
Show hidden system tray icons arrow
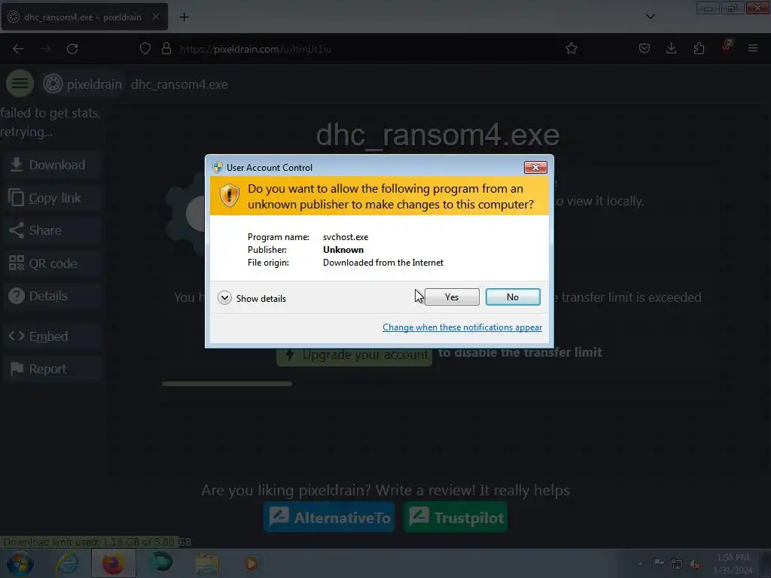pos(640,564)
